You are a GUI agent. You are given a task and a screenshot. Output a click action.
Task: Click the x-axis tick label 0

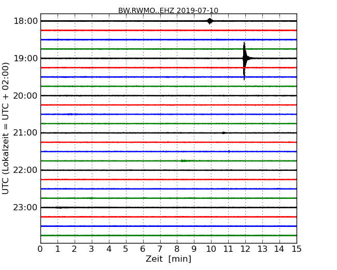point(40,249)
